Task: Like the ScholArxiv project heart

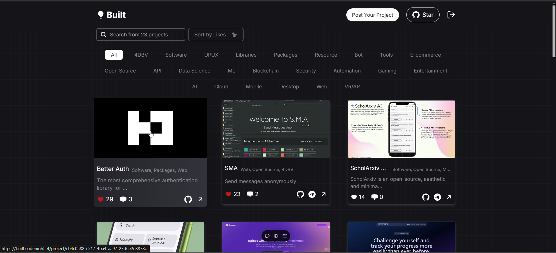Action: point(354,197)
